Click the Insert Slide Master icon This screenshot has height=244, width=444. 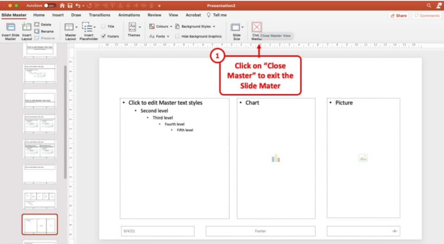click(x=10, y=27)
